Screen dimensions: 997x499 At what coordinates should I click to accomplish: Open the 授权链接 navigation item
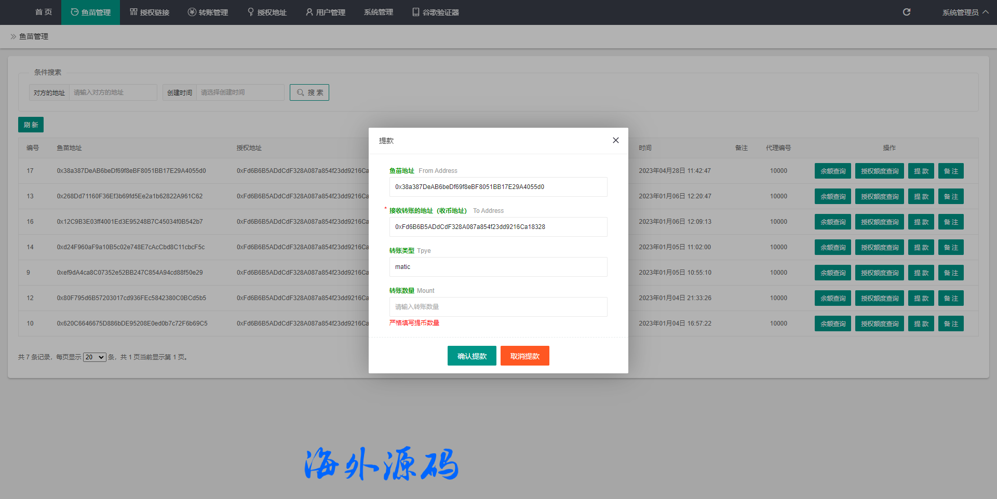click(150, 12)
